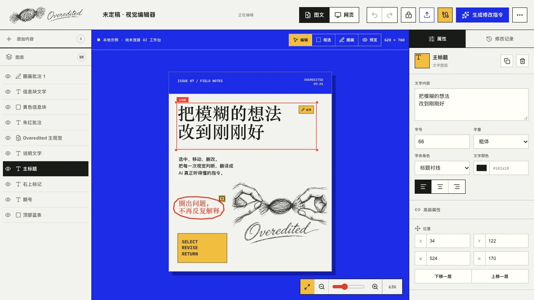Click the yellow icon button beside the export icon
Image resolution: width=534 pixels, height=300 pixels.
click(x=445, y=15)
